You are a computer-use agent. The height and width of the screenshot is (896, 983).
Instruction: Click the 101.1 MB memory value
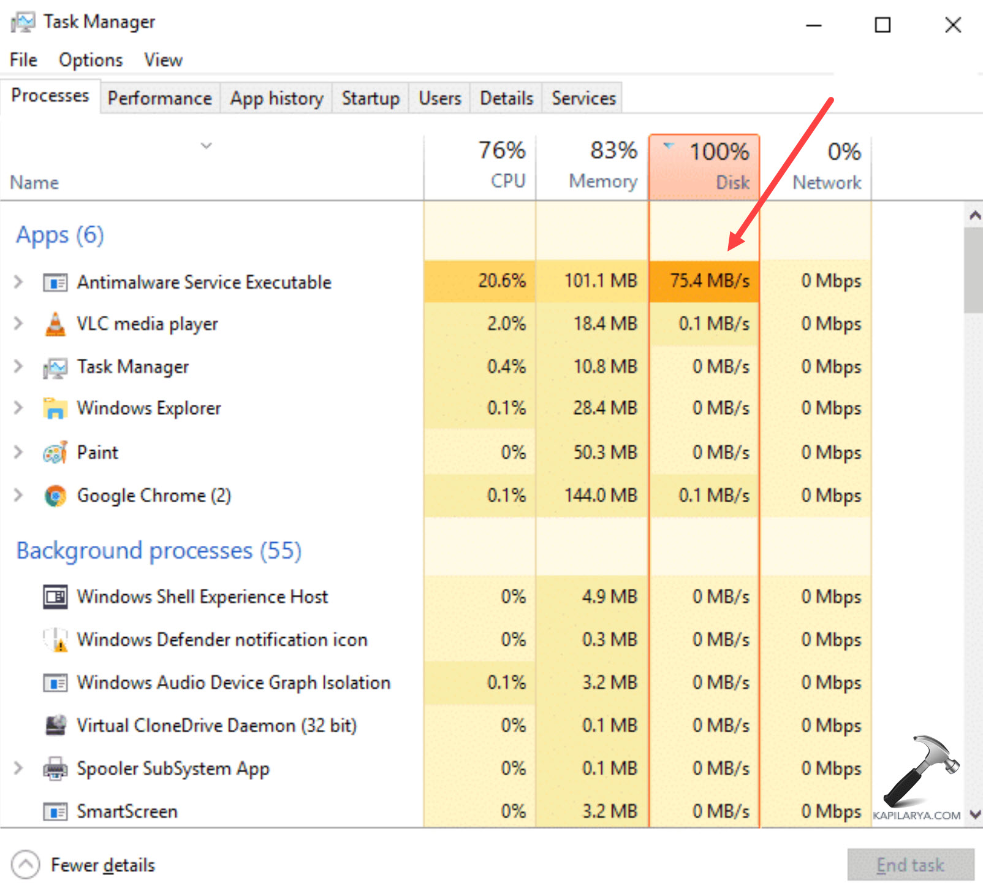click(x=601, y=281)
